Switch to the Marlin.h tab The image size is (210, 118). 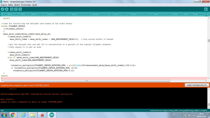pyautogui.click(x=181, y=14)
